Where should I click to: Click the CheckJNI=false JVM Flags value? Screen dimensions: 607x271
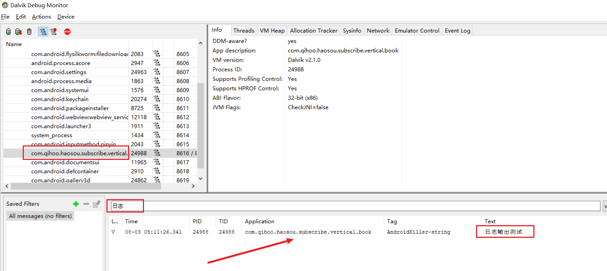308,107
